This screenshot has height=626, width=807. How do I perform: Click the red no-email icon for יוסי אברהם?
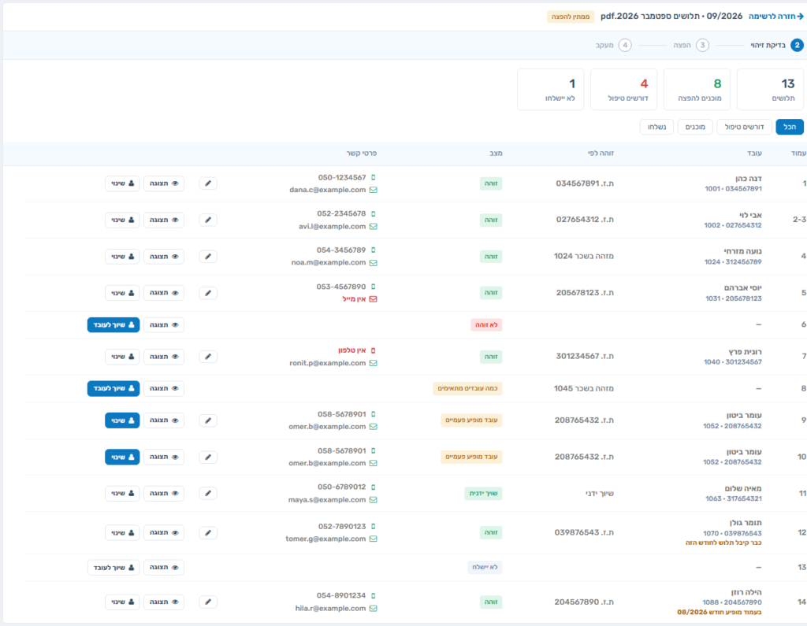pyautogui.click(x=374, y=299)
